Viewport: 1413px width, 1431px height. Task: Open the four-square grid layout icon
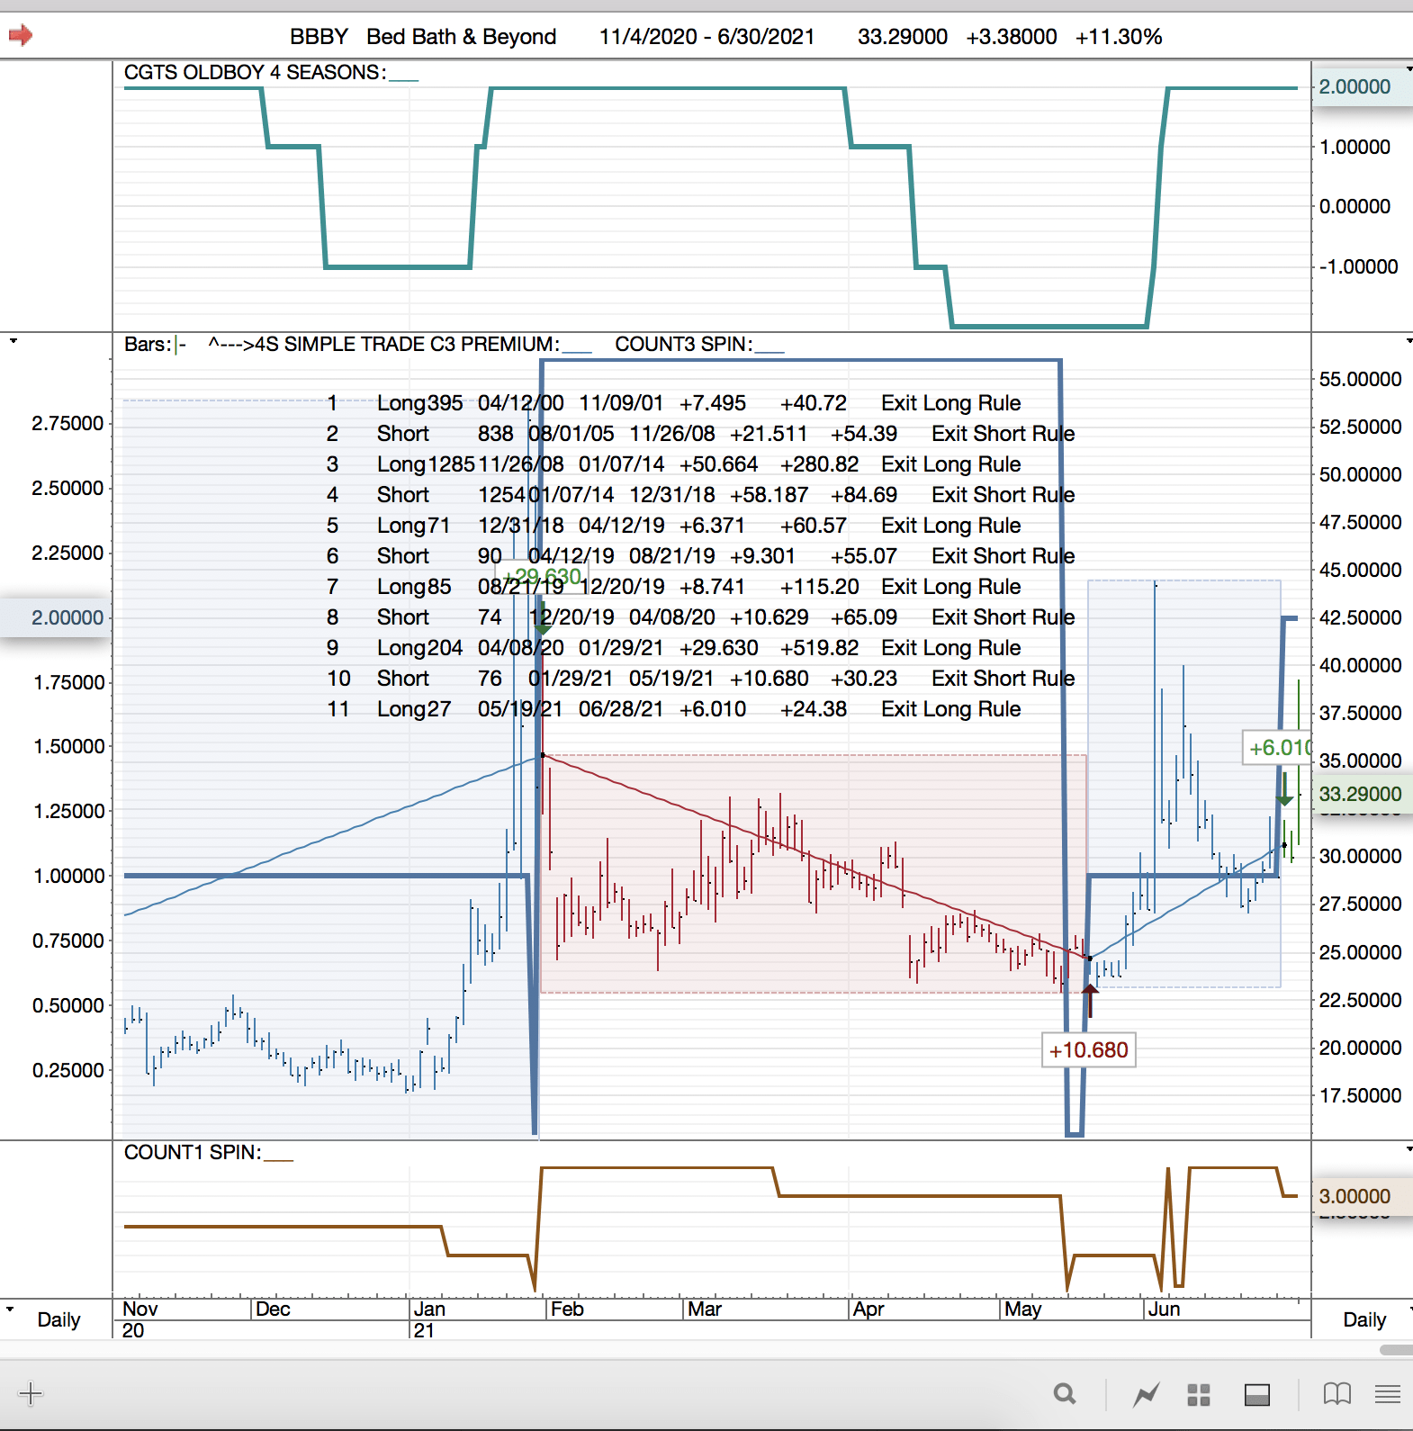click(1198, 1394)
